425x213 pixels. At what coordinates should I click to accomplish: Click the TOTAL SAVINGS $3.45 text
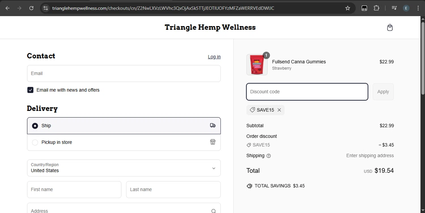pyautogui.click(x=280, y=186)
